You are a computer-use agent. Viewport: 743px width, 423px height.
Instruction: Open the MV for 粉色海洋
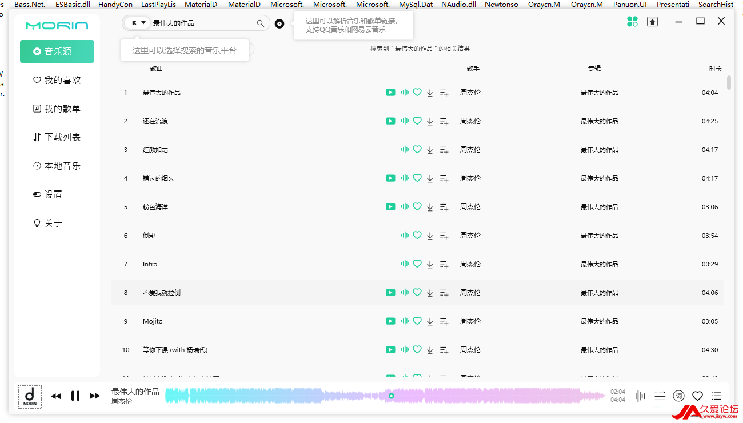click(x=390, y=207)
